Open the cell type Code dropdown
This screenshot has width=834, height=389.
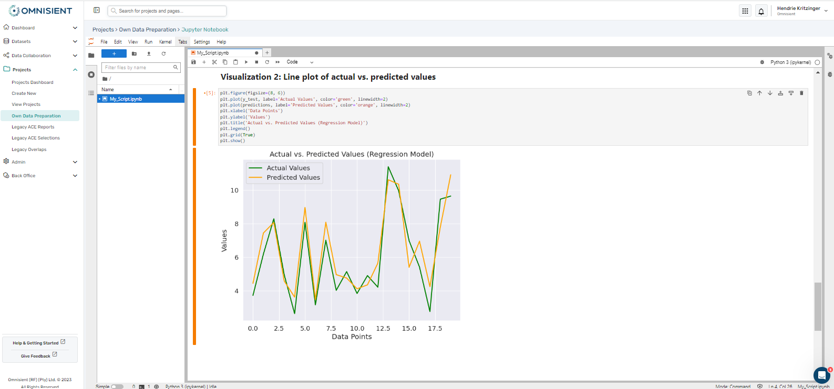tap(300, 62)
